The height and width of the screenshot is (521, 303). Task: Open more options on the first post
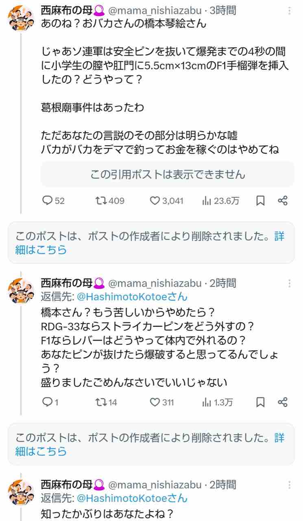coord(289,11)
